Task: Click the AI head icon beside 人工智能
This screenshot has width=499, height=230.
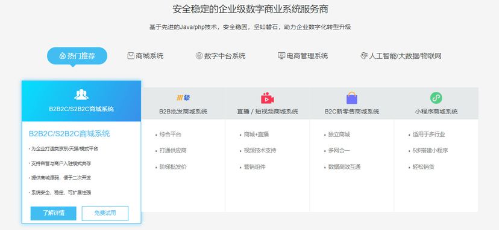Action: 364,56
